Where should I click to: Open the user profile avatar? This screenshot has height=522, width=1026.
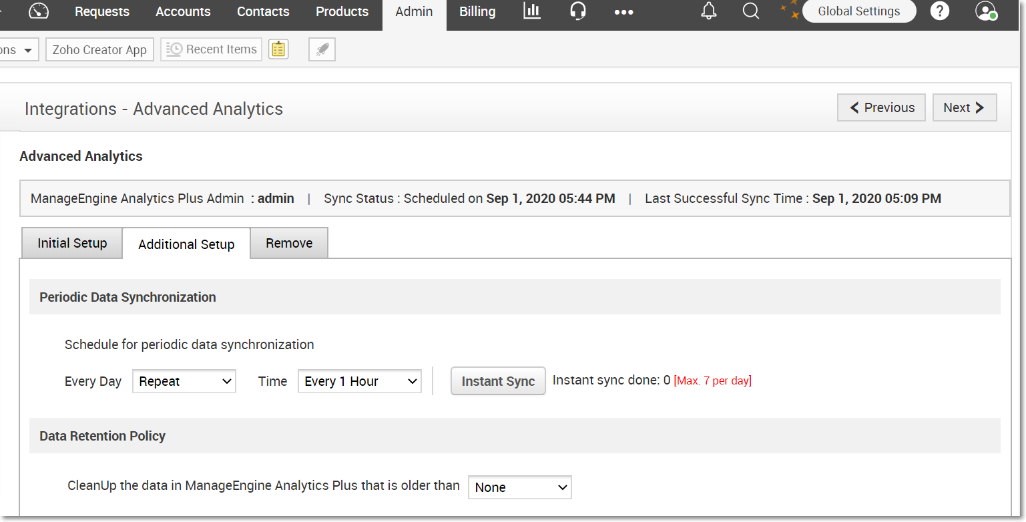point(985,11)
